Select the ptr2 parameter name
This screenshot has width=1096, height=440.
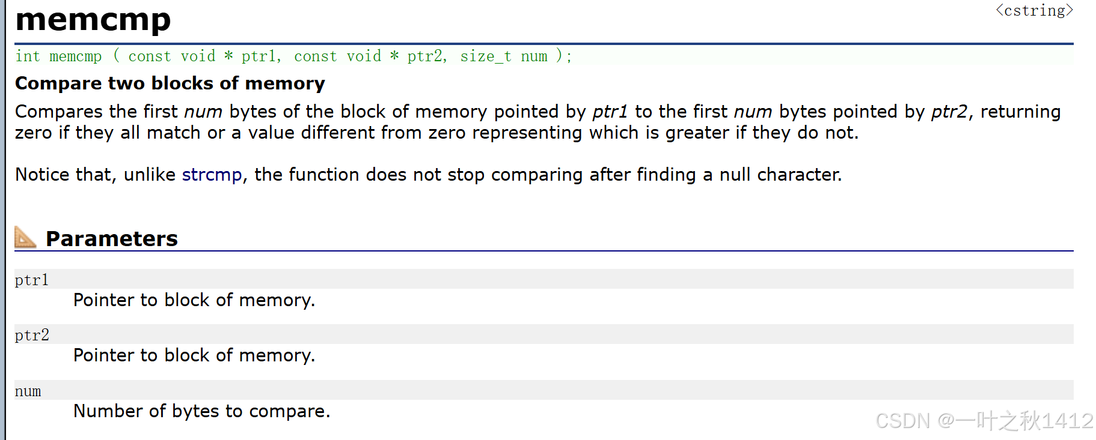click(32, 335)
